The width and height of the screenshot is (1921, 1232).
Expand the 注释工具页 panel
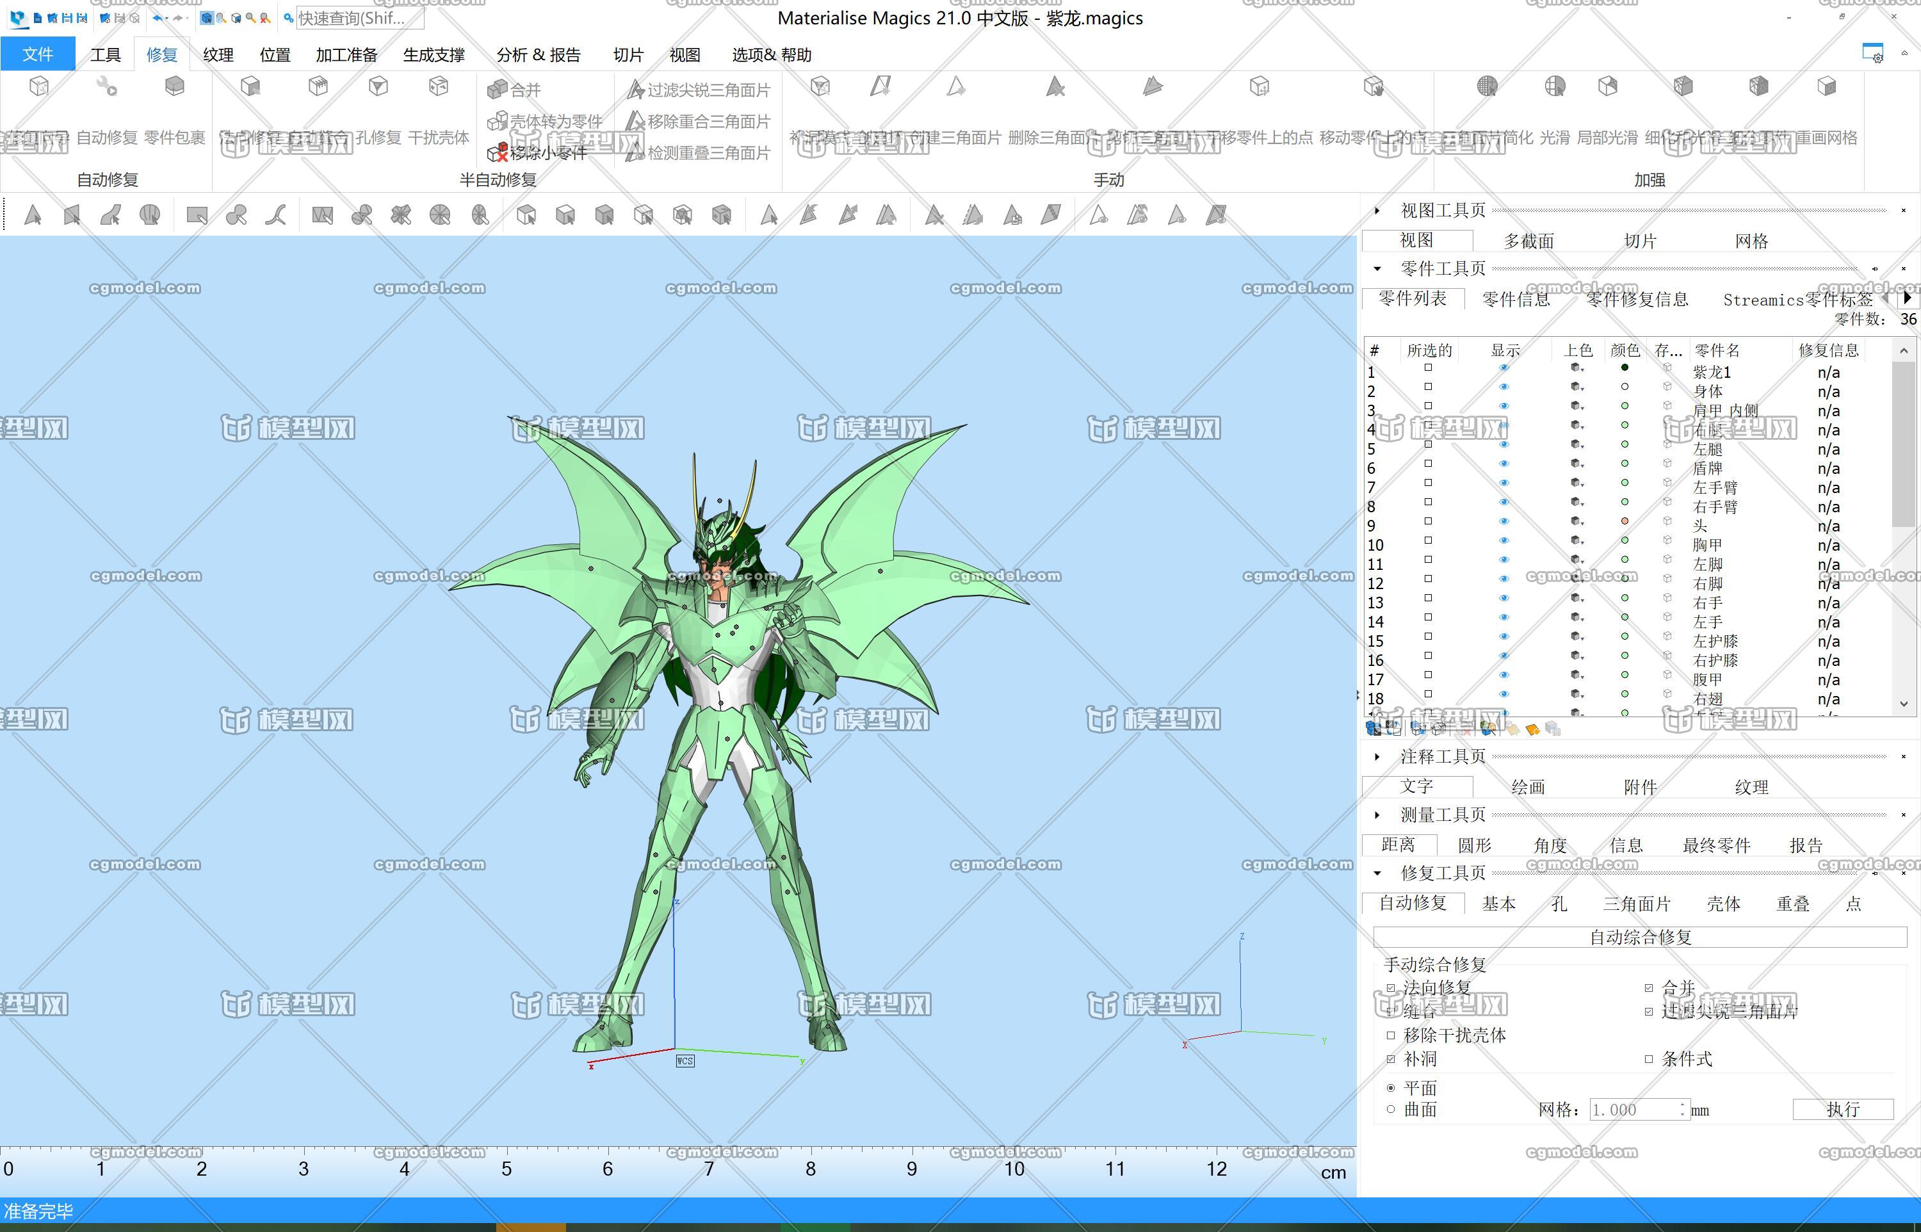[1376, 757]
